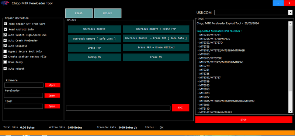This screenshot has width=295, height=136.
Task: Click the UserLock Remove button
Action: tap(94, 29)
